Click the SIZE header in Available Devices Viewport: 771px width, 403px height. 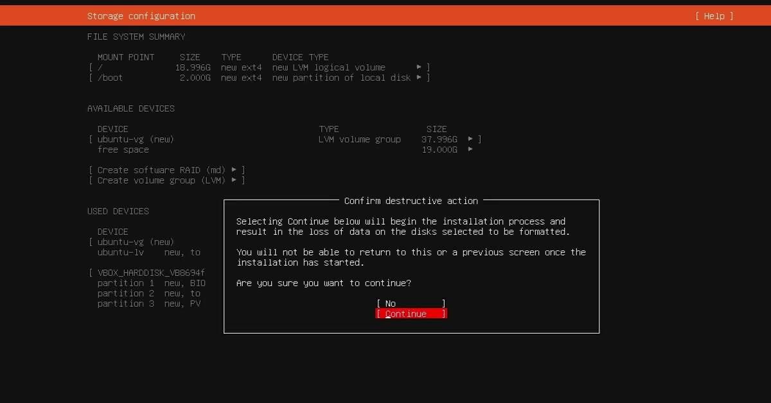click(436, 129)
